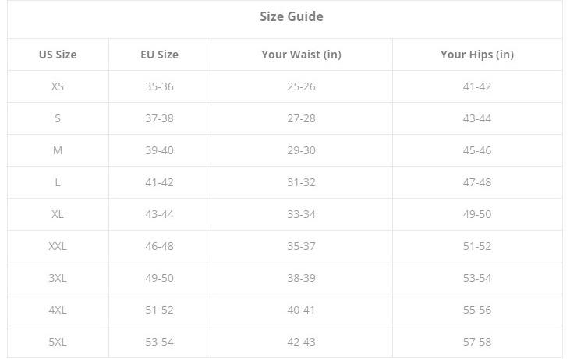This screenshot has width=570, height=359.
Task: Click waist measurement 27-28 cell
Action: click(301, 118)
